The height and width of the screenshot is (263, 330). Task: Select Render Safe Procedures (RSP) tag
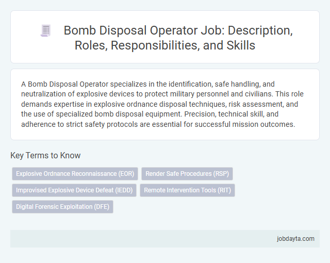(187, 174)
